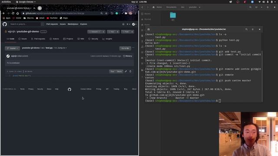Delete test.py with the trash icon
This screenshot has width=278, height=156.
(130, 71)
